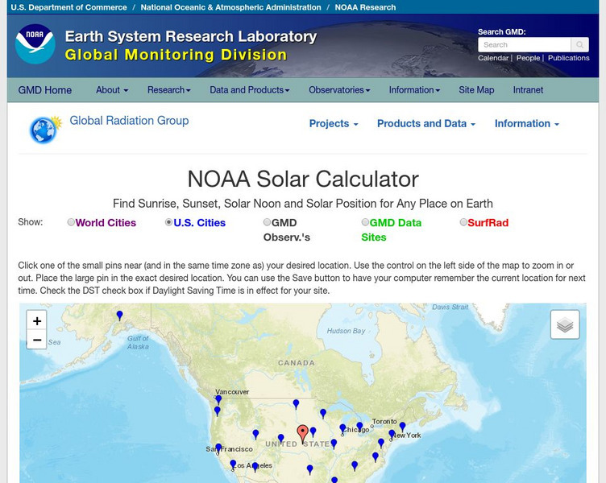Open the Publications link
Viewport: 606px width, 483px height.
(568, 58)
